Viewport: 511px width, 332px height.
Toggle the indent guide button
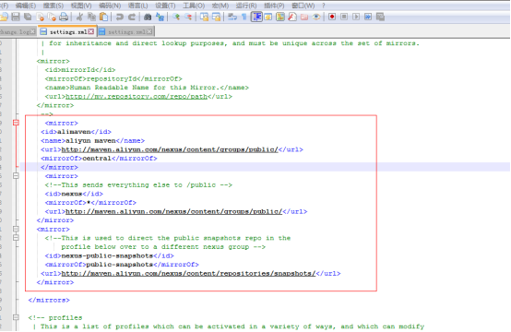point(256,17)
